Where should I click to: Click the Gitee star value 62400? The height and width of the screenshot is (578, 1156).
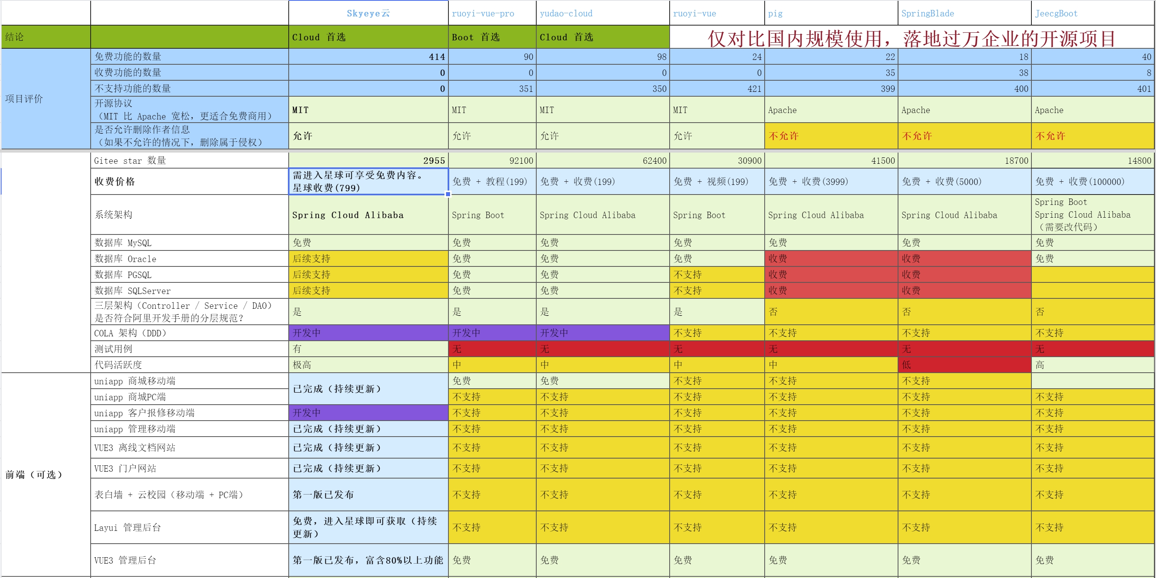[x=603, y=161]
